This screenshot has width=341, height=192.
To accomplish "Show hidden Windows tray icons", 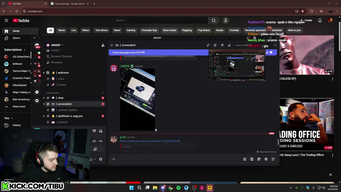I will pyautogui.click(x=291, y=188).
